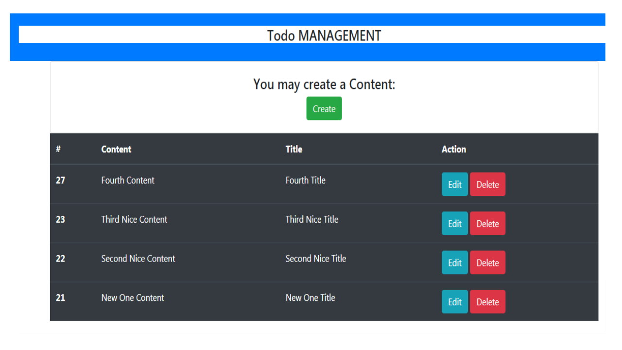Select the ID cell 22
Viewport: 622px width, 350px height.
(x=60, y=259)
